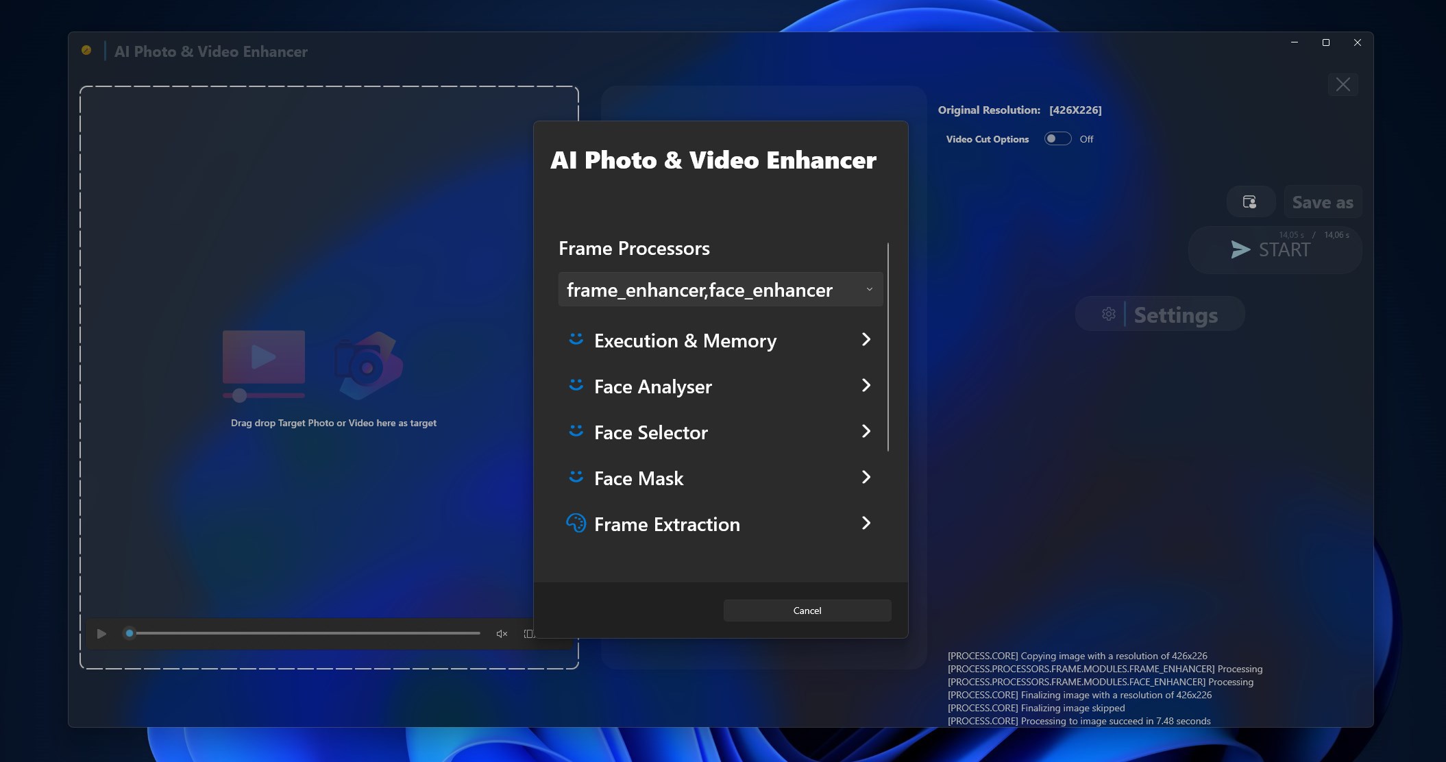Mute the video player audio

(501, 633)
